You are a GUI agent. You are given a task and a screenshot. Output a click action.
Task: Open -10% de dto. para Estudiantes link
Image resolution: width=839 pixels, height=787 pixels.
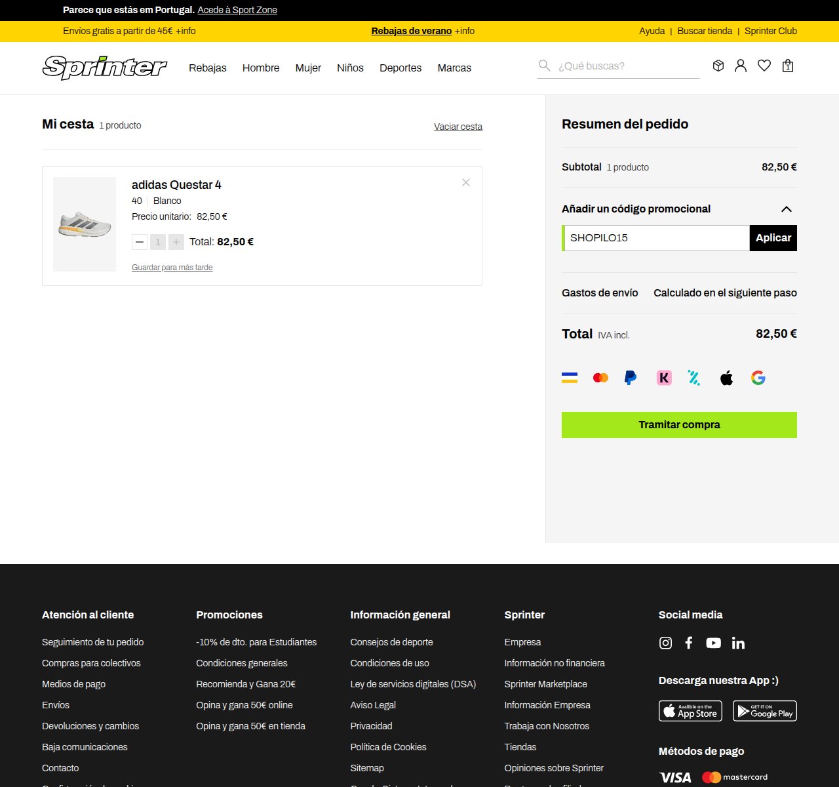(x=256, y=642)
